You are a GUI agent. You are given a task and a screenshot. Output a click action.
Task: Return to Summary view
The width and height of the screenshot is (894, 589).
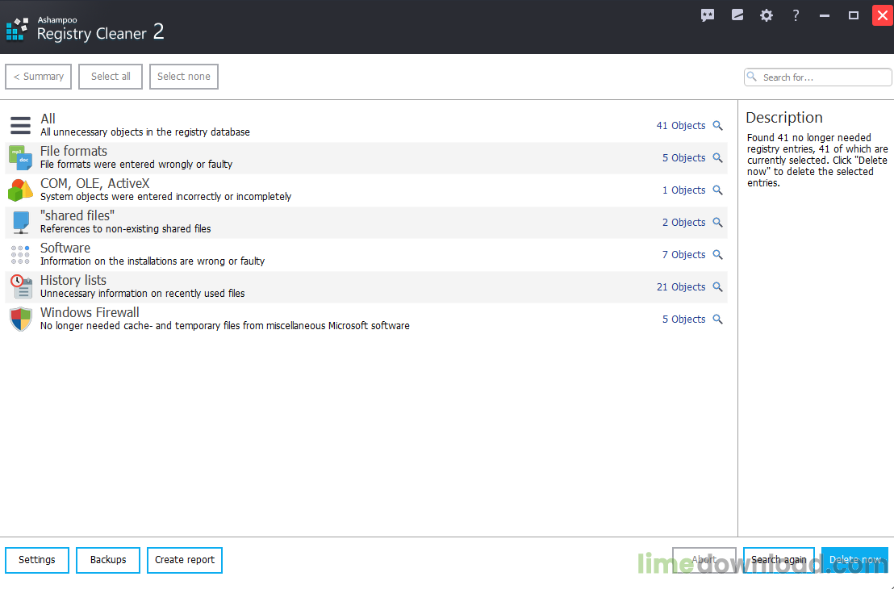(38, 77)
